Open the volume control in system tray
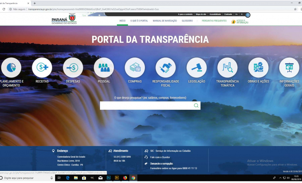This screenshot has height=183, width=302. (x=288, y=178)
